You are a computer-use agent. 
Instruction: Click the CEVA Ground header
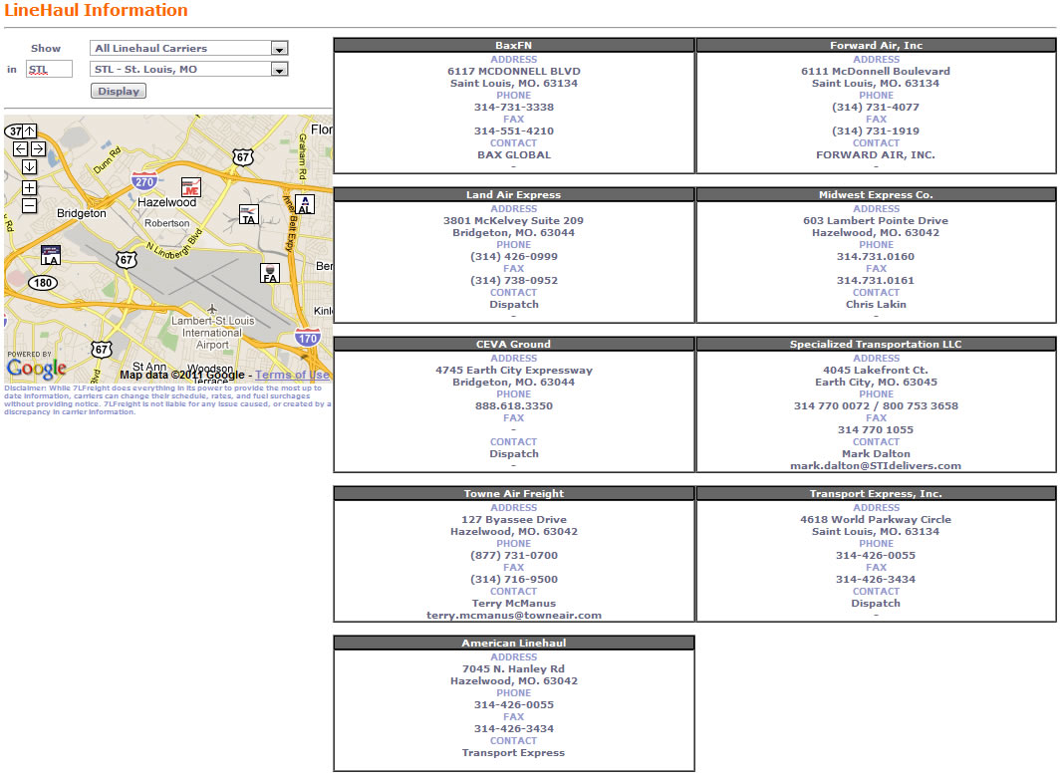514,344
